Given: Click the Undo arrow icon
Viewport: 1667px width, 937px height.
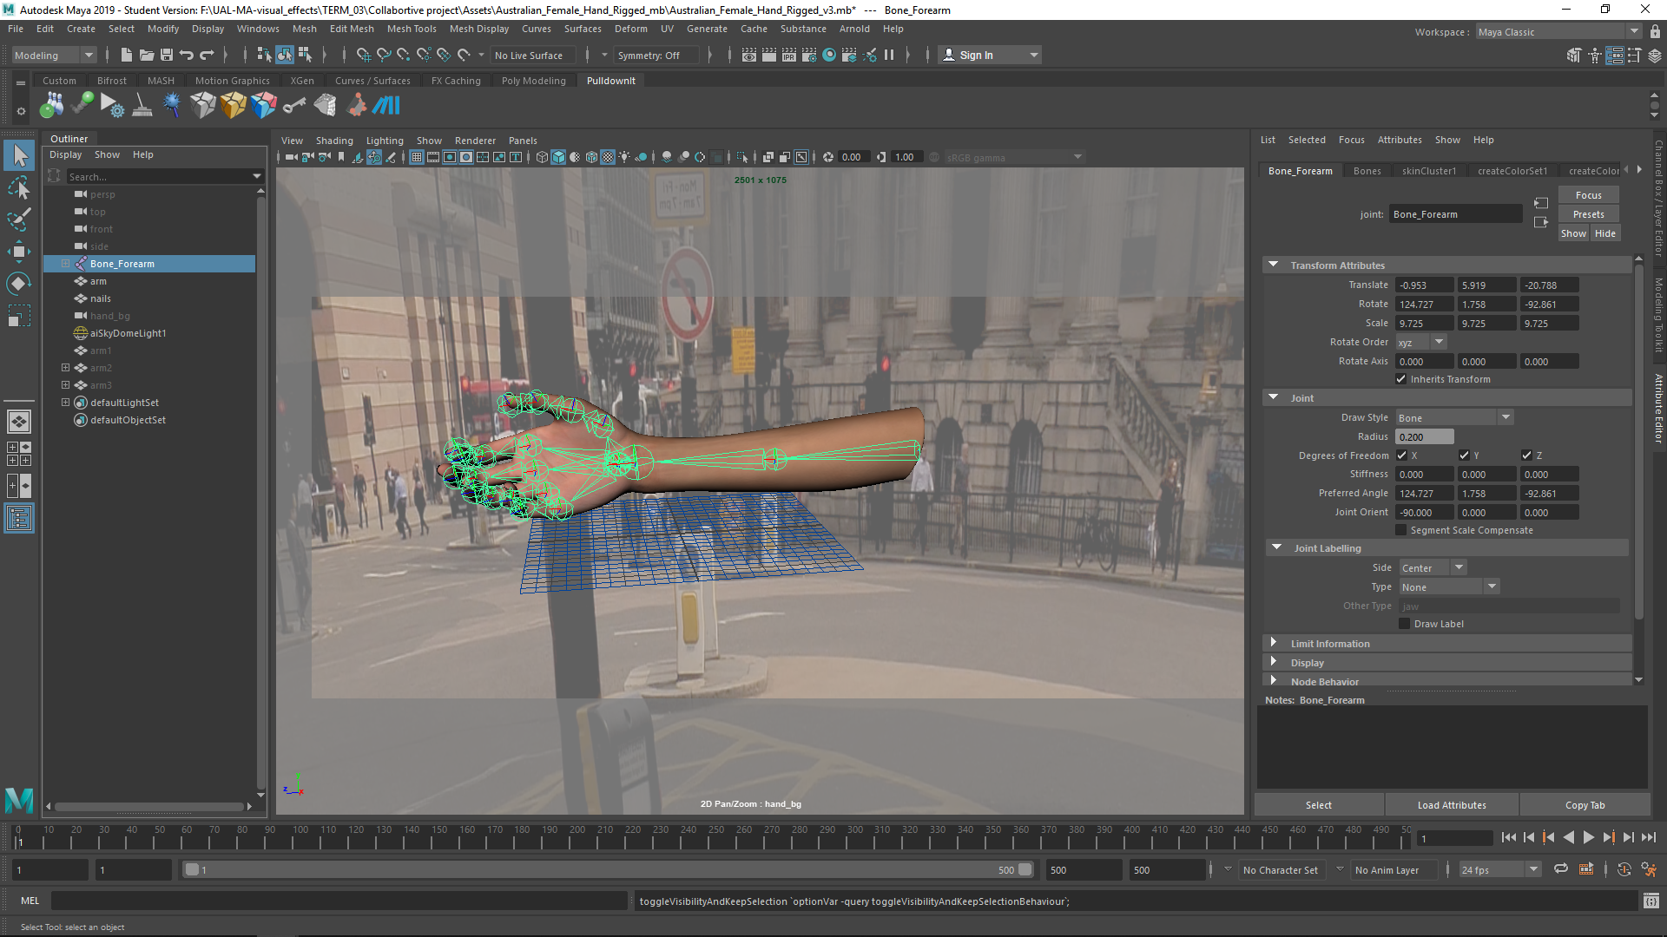Looking at the screenshot, I should click(186, 55).
